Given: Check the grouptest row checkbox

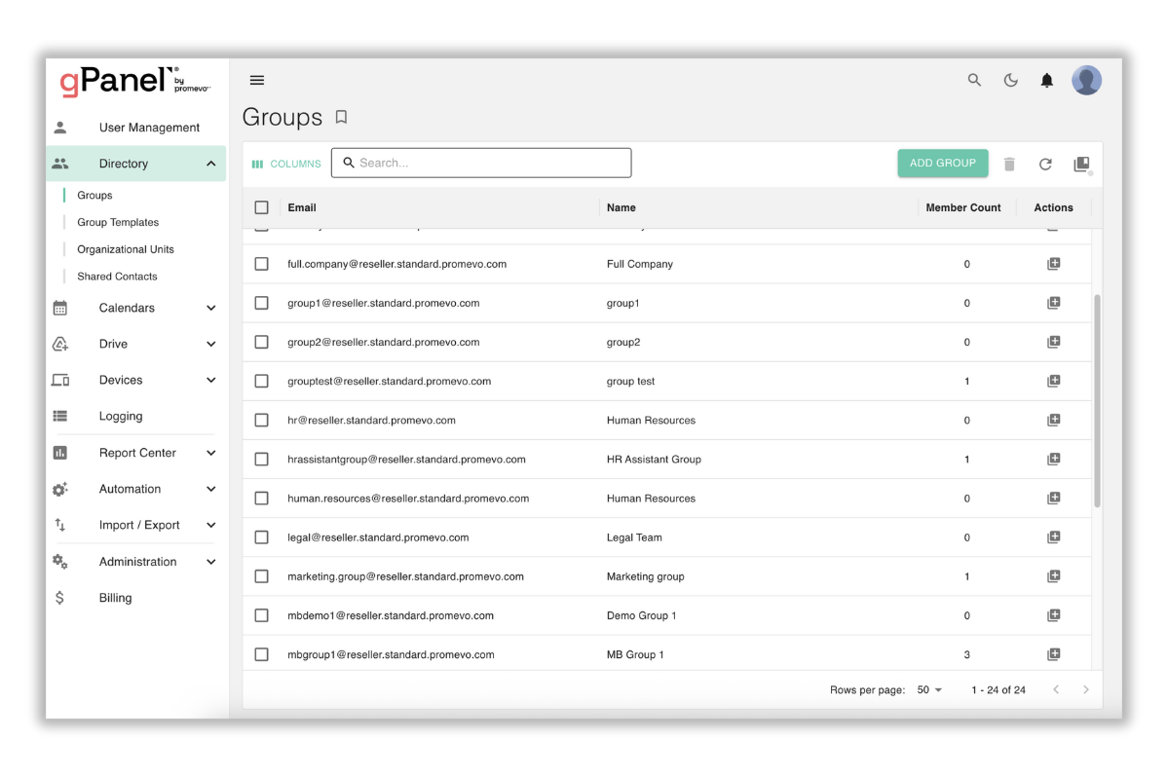Looking at the screenshot, I should click(261, 381).
